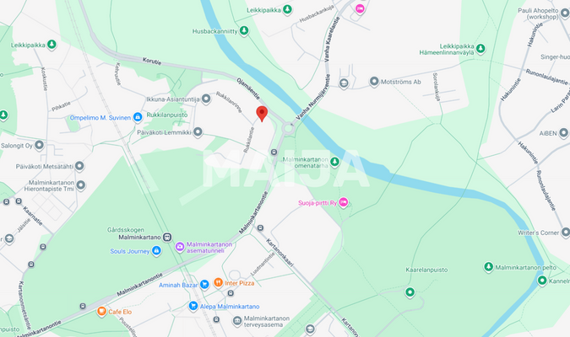Open the Aminah Bazar shop marker
Viewport: 570px width, 337px height.
204,285
